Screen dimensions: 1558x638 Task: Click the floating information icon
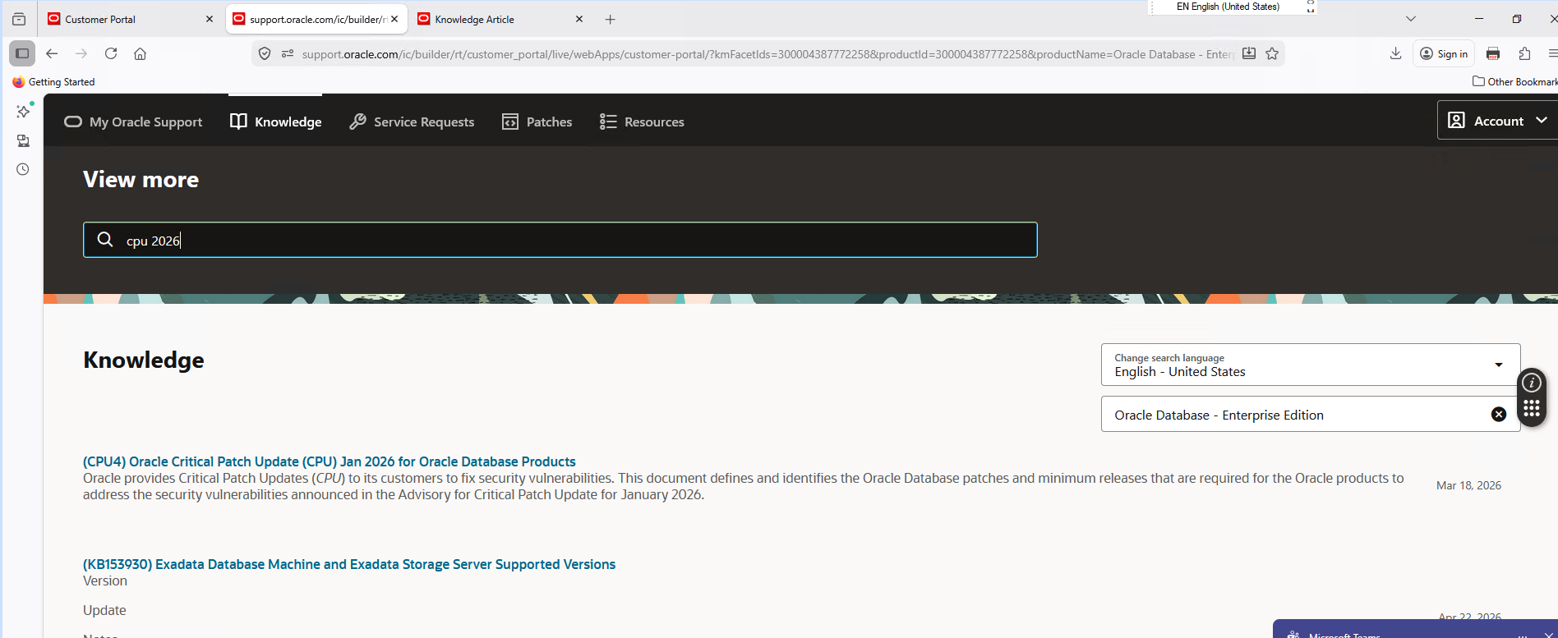pos(1532,383)
